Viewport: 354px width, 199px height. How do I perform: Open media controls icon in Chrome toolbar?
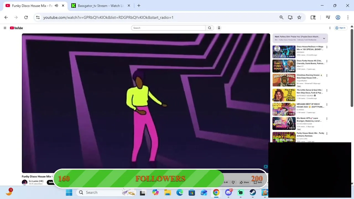pyautogui.click(x=328, y=17)
